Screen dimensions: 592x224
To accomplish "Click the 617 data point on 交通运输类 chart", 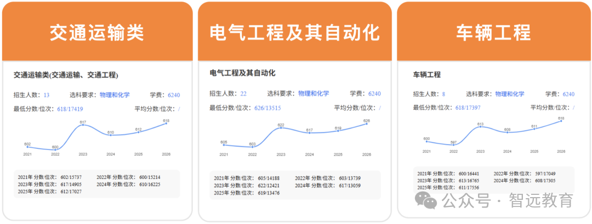I will coord(83,125).
